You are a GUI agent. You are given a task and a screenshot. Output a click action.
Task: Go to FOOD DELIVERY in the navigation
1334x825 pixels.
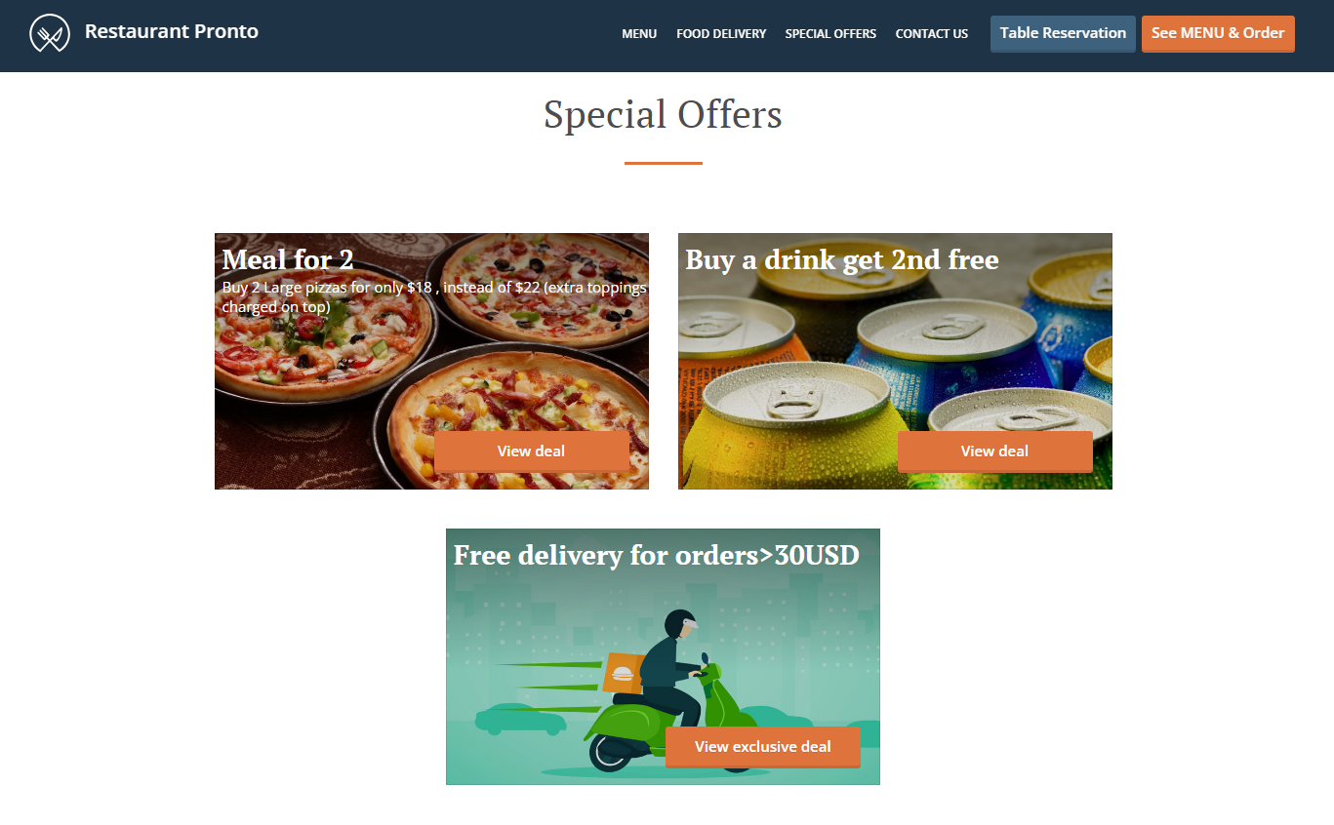tap(721, 34)
